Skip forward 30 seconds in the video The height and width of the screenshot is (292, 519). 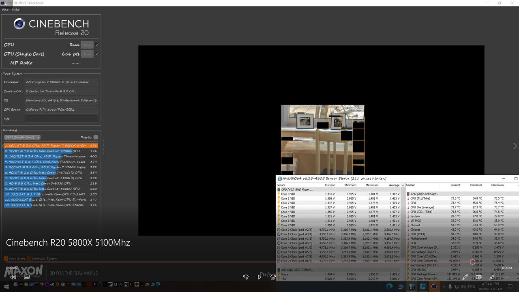[273, 277]
